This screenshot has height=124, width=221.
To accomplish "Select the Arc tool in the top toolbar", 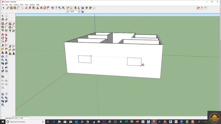I will (18, 8).
